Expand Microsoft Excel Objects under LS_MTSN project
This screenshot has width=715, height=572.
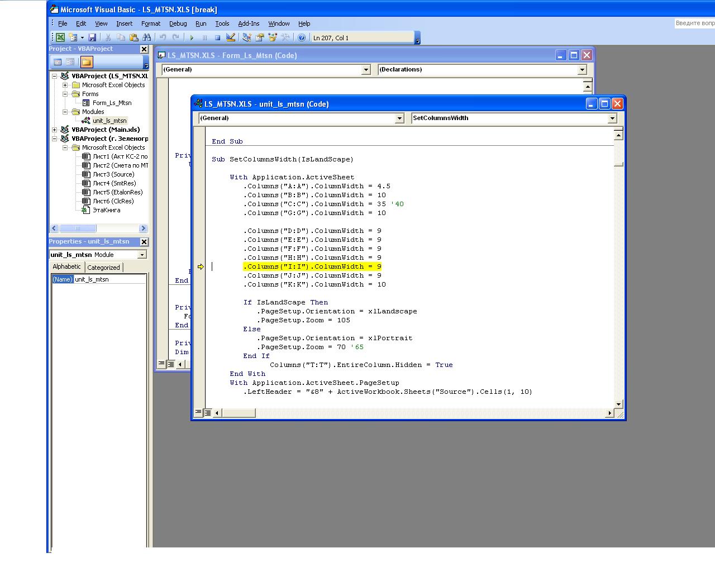[65, 85]
